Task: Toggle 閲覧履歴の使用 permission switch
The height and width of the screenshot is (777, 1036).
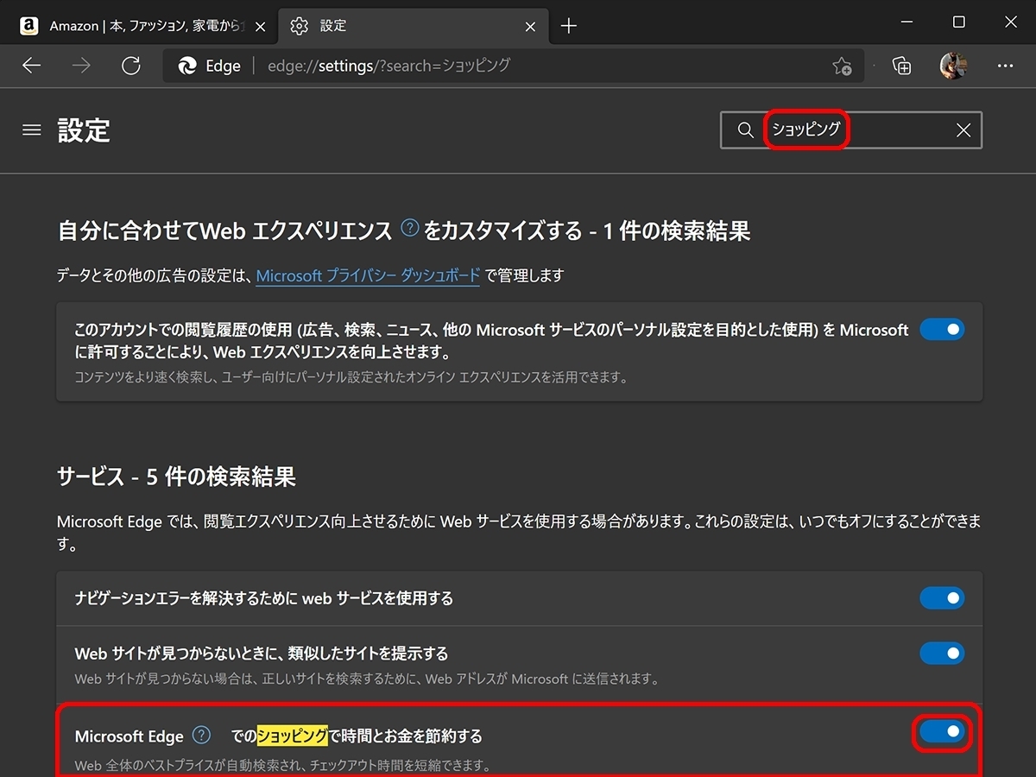Action: pos(942,329)
